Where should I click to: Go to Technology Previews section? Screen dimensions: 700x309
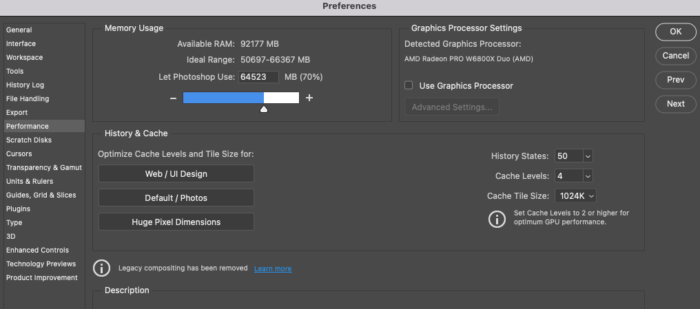pos(41,264)
